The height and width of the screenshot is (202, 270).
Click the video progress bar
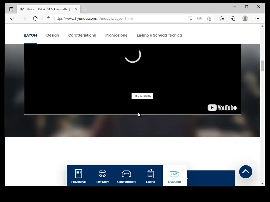132,114
